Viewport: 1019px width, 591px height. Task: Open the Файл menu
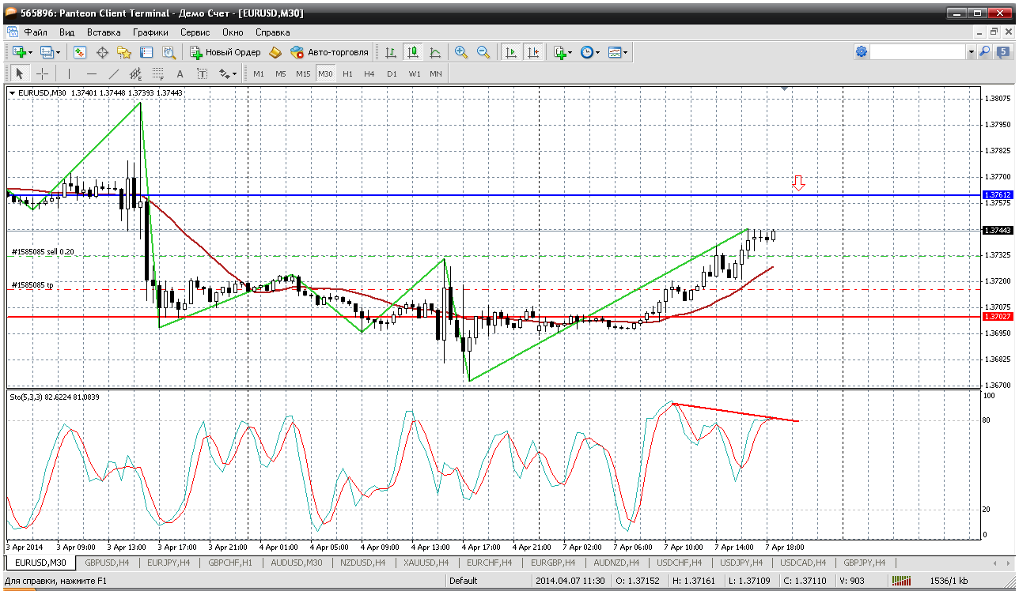tap(36, 32)
